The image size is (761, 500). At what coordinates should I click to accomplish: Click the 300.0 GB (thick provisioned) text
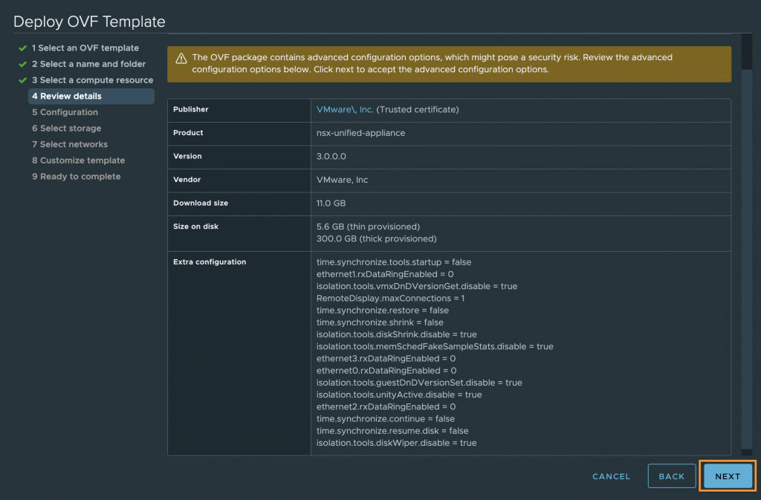pos(377,238)
